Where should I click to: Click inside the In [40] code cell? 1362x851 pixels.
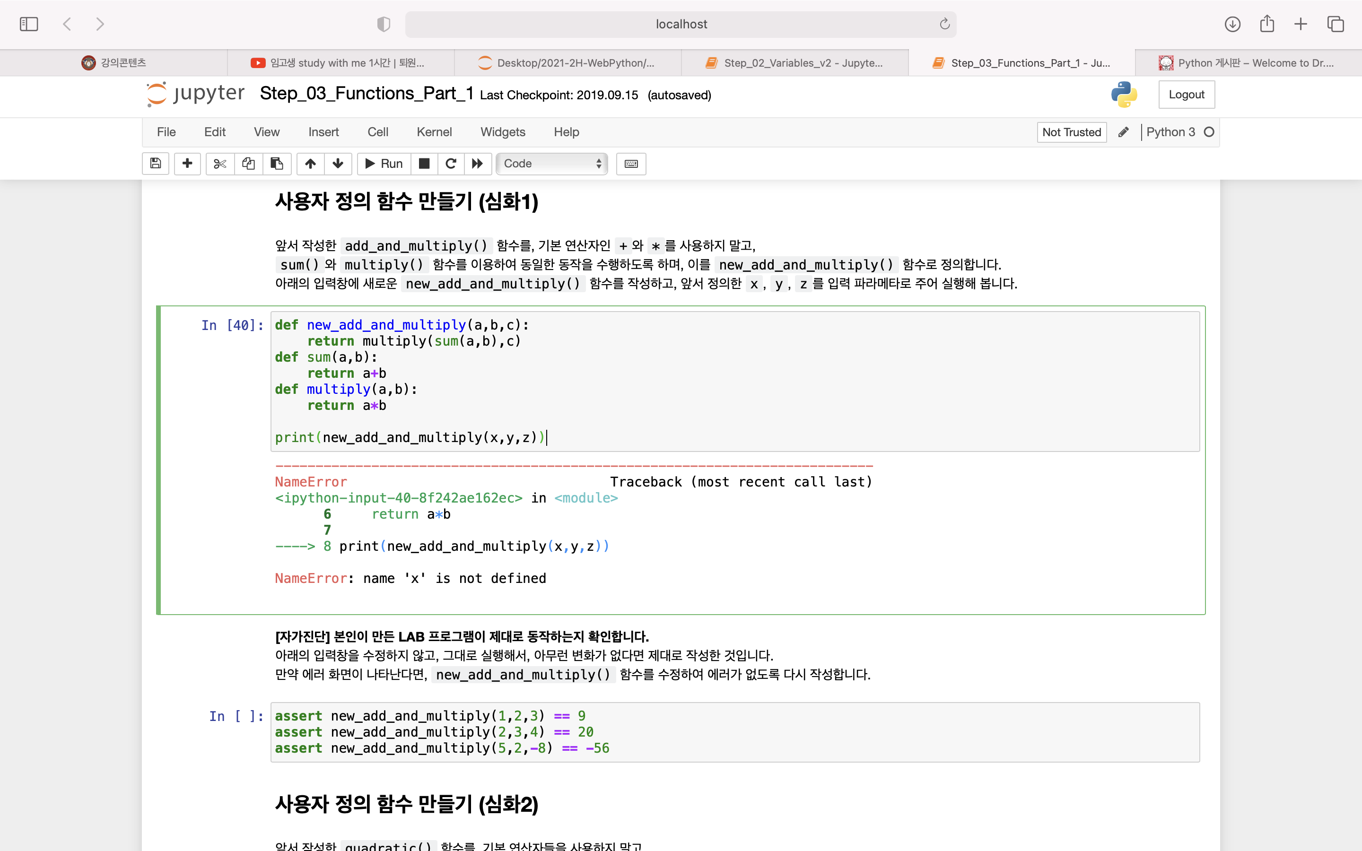pos(734,382)
